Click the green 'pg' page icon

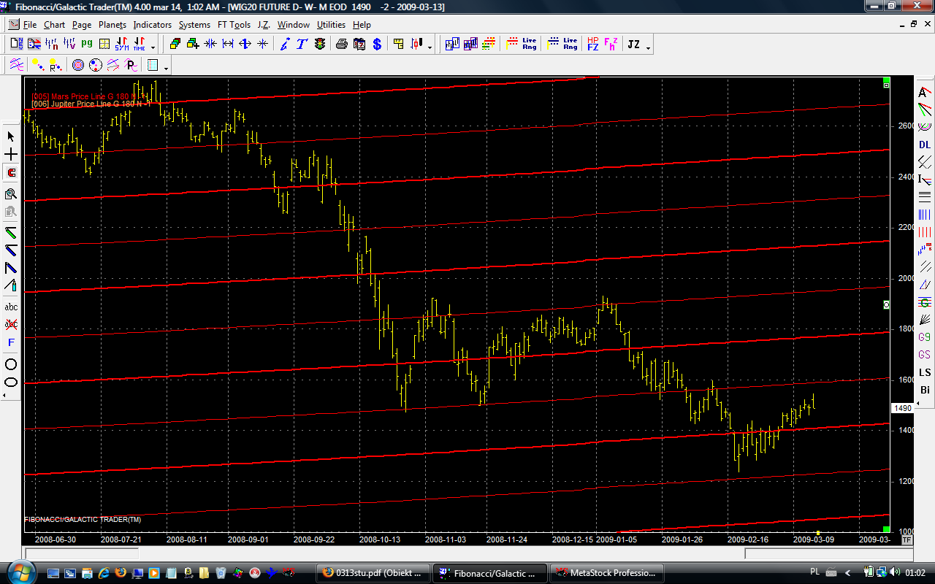tap(87, 44)
